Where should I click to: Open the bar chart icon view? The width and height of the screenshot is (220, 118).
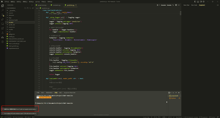(3, 37)
